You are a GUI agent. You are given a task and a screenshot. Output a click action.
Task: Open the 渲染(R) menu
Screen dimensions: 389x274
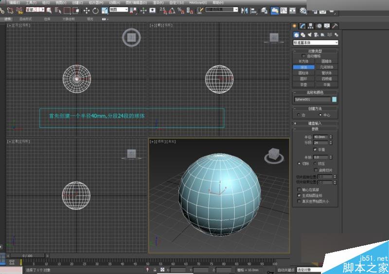click(x=157, y=2)
